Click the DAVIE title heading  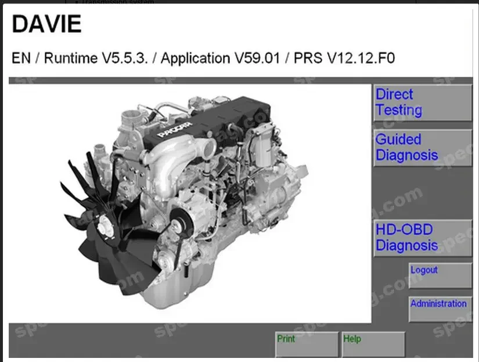click(x=47, y=24)
